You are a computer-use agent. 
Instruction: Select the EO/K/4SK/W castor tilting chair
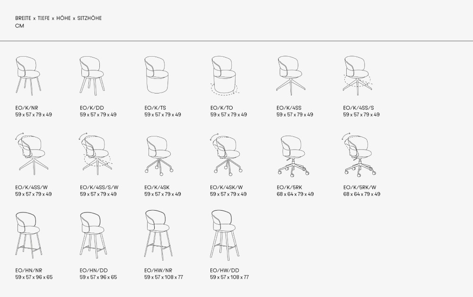point(225,153)
